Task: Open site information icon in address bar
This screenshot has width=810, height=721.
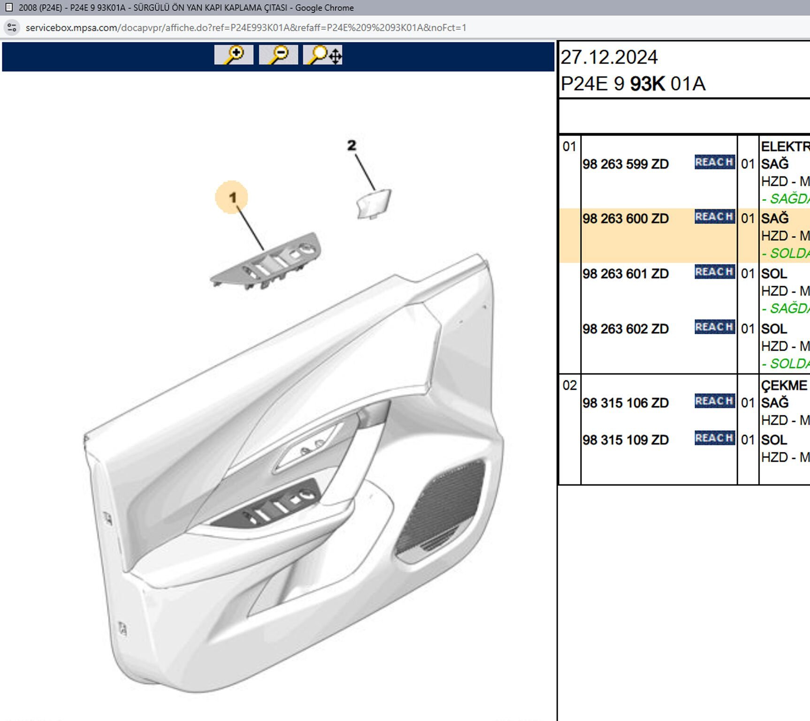Action: pos(12,28)
